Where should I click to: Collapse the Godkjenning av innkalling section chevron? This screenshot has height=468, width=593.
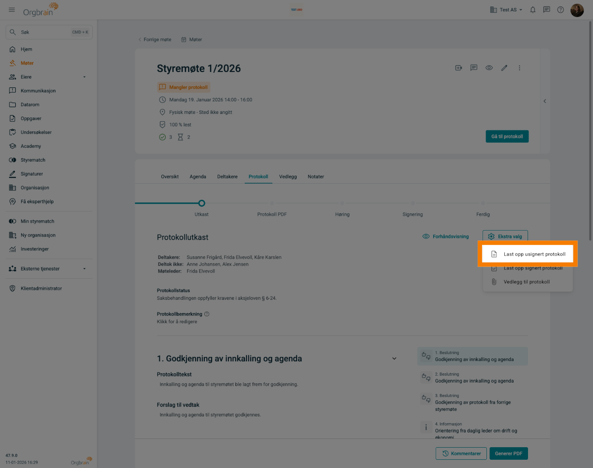coord(394,359)
